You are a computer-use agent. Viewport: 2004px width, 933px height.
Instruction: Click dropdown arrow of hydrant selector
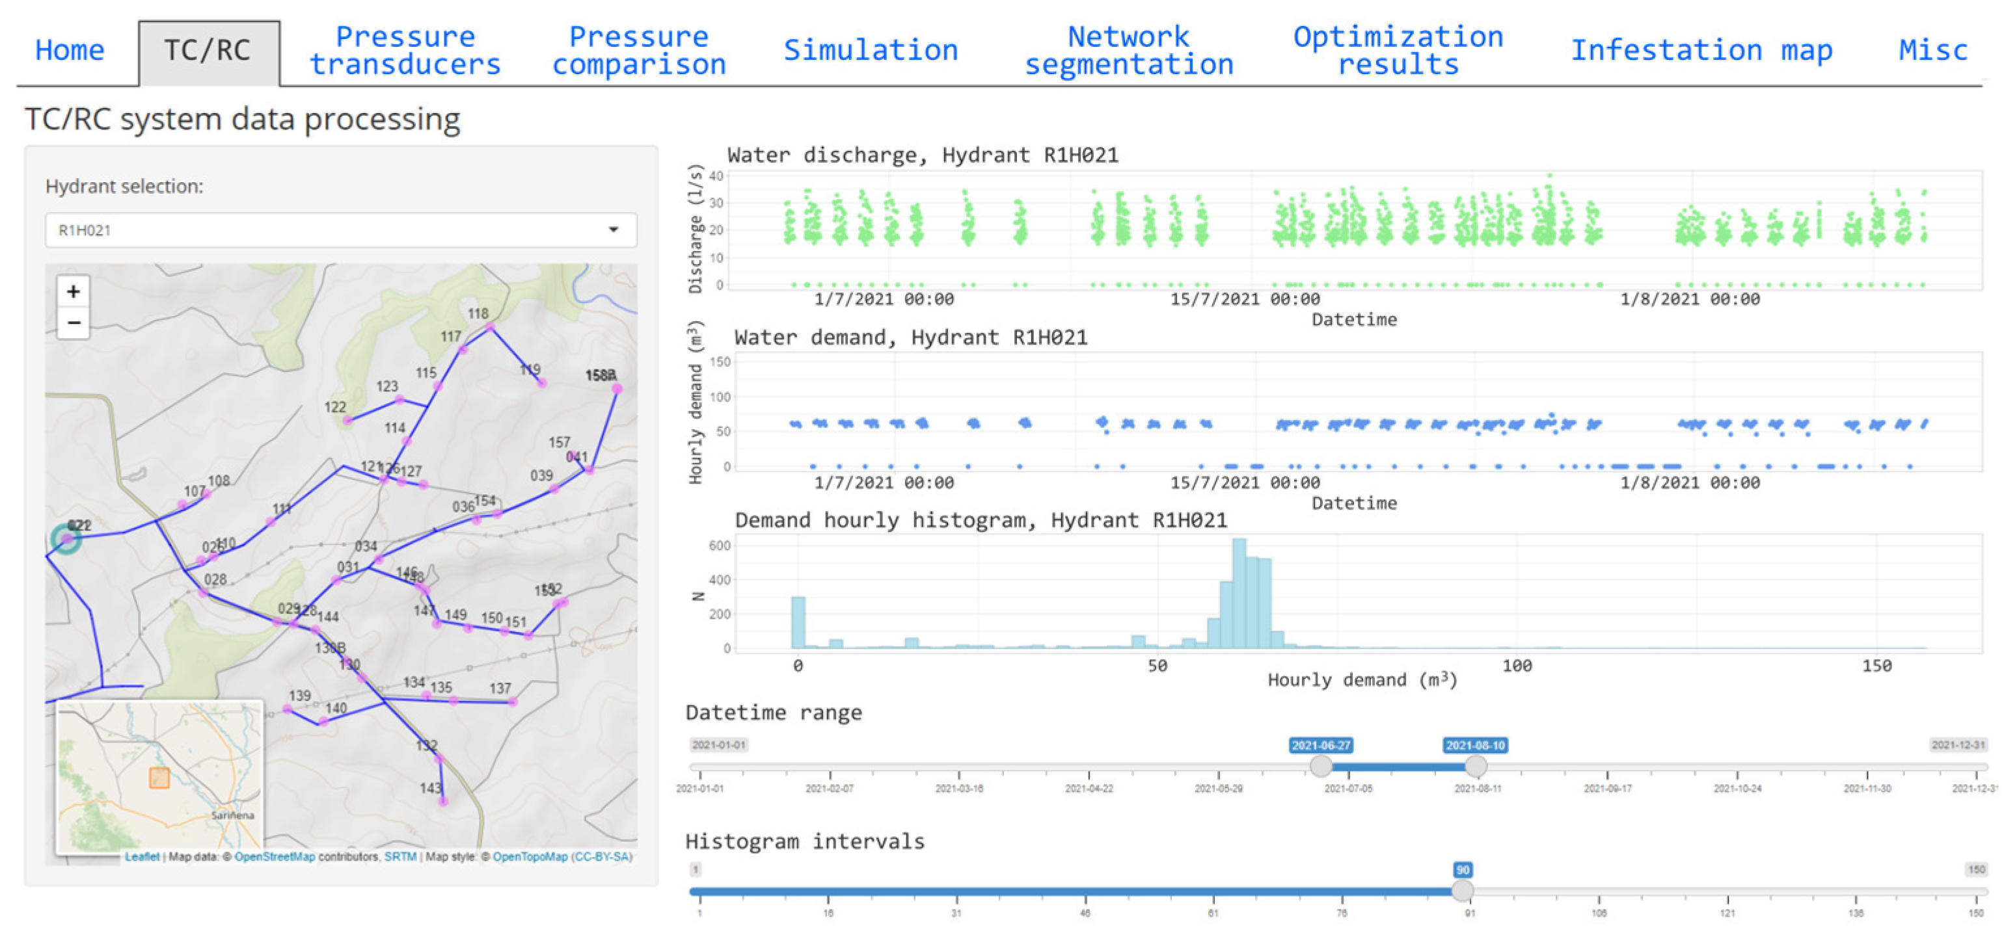click(613, 230)
